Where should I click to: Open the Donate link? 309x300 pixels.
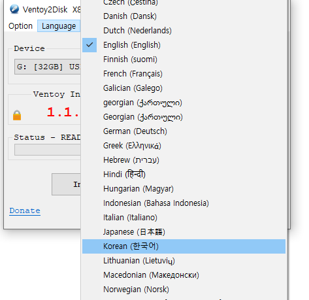coord(25,210)
